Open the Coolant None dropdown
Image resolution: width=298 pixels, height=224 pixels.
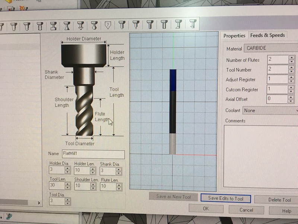(270, 110)
